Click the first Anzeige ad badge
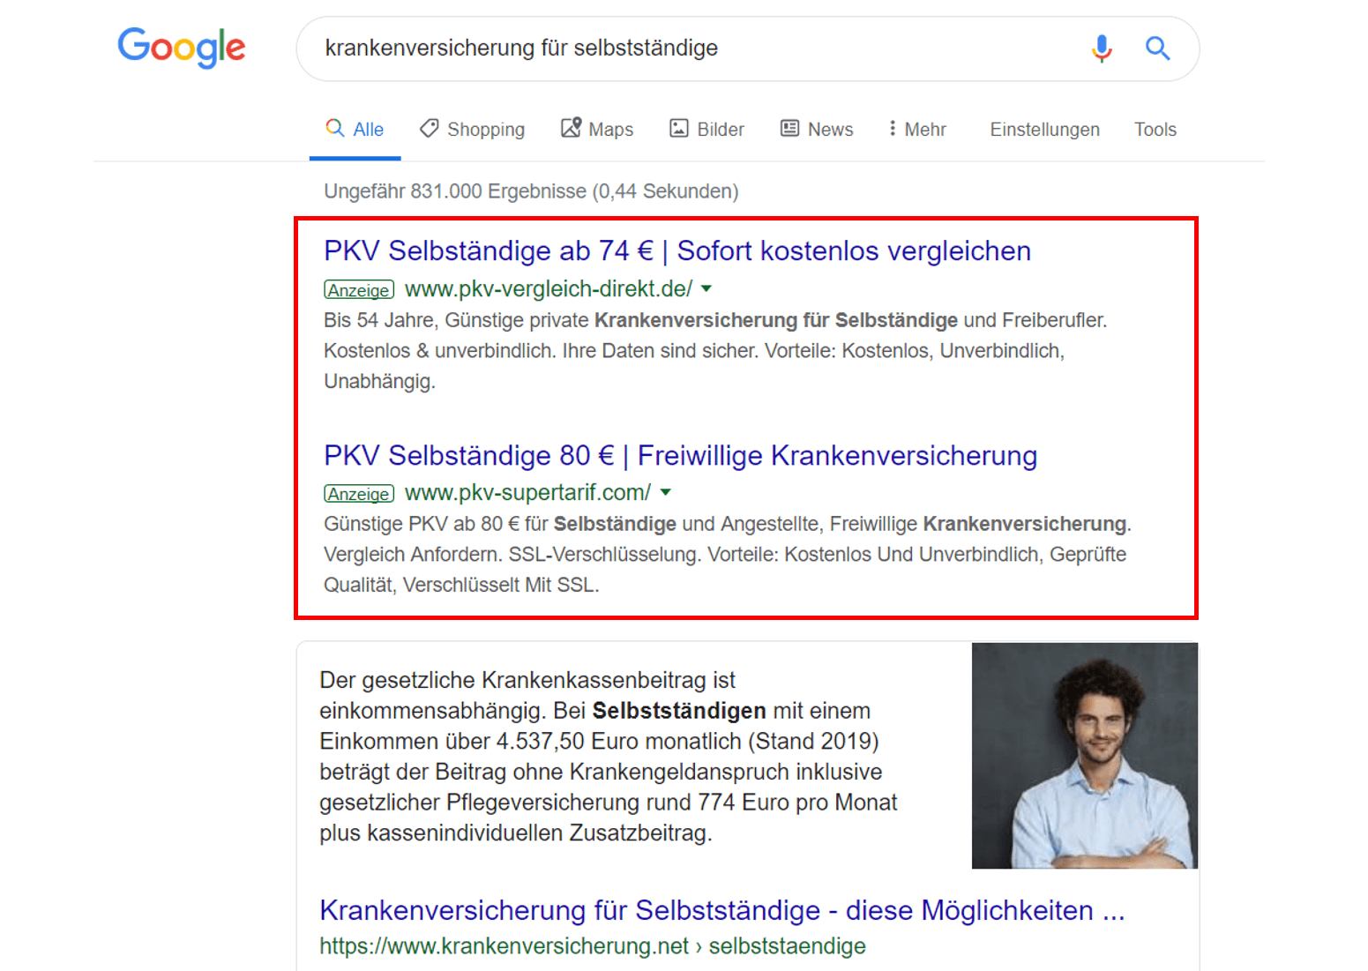 359,290
